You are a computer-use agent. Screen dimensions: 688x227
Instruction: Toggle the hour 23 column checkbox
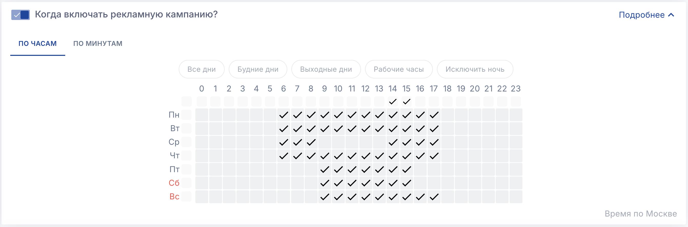tap(515, 101)
